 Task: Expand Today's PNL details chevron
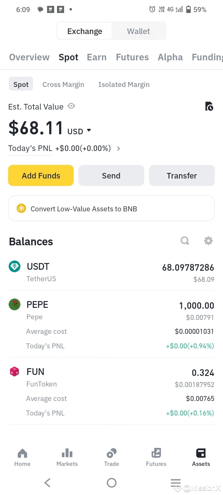tap(119, 148)
